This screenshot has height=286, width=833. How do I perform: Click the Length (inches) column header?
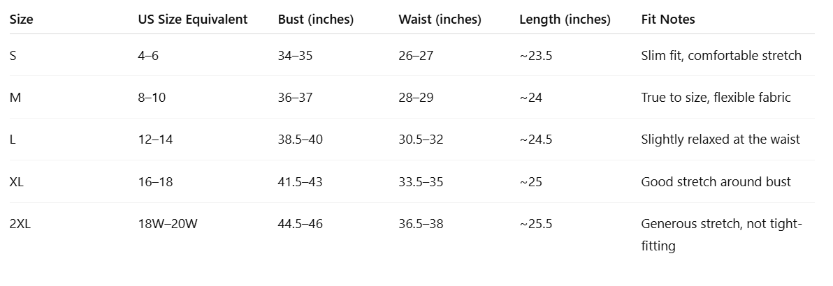coord(565,20)
